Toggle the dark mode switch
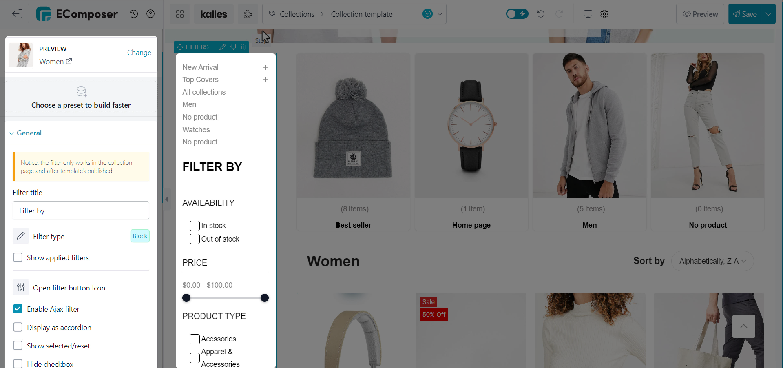783x368 pixels. [x=517, y=14]
